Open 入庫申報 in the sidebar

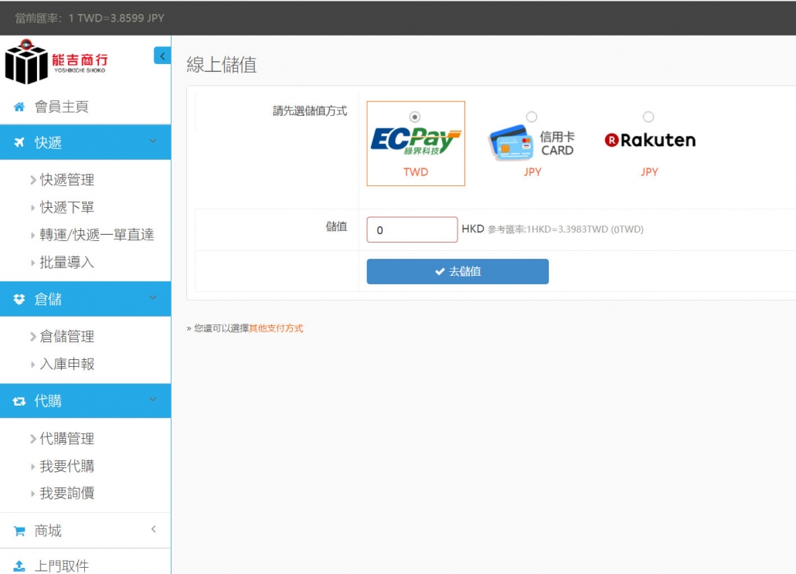tap(67, 364)
